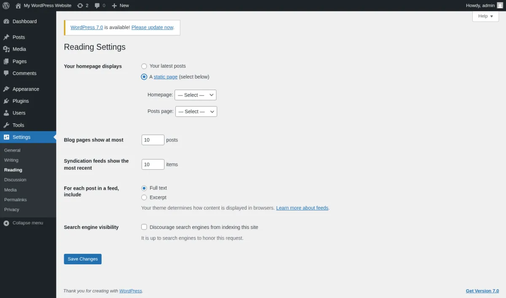The width and height of the screenshot is (506, 298).
Task: Click the plus icon next to New
Action: pyautogui.click(x=114, y=5)
